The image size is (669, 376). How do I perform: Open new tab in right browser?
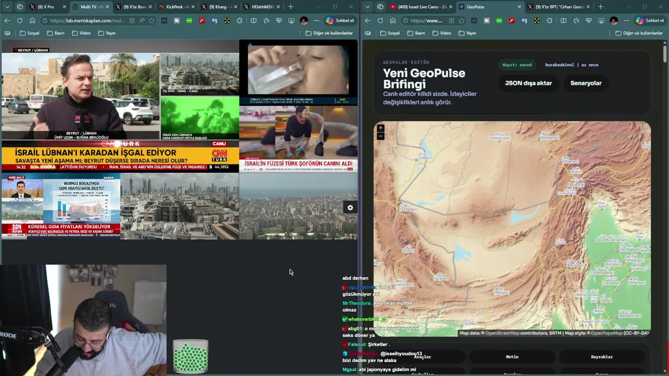pos(600,7)
